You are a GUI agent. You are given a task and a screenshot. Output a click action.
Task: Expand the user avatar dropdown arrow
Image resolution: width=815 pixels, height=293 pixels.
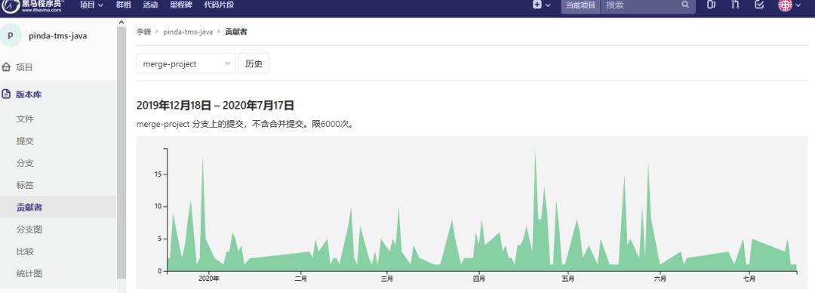(798, 6)
